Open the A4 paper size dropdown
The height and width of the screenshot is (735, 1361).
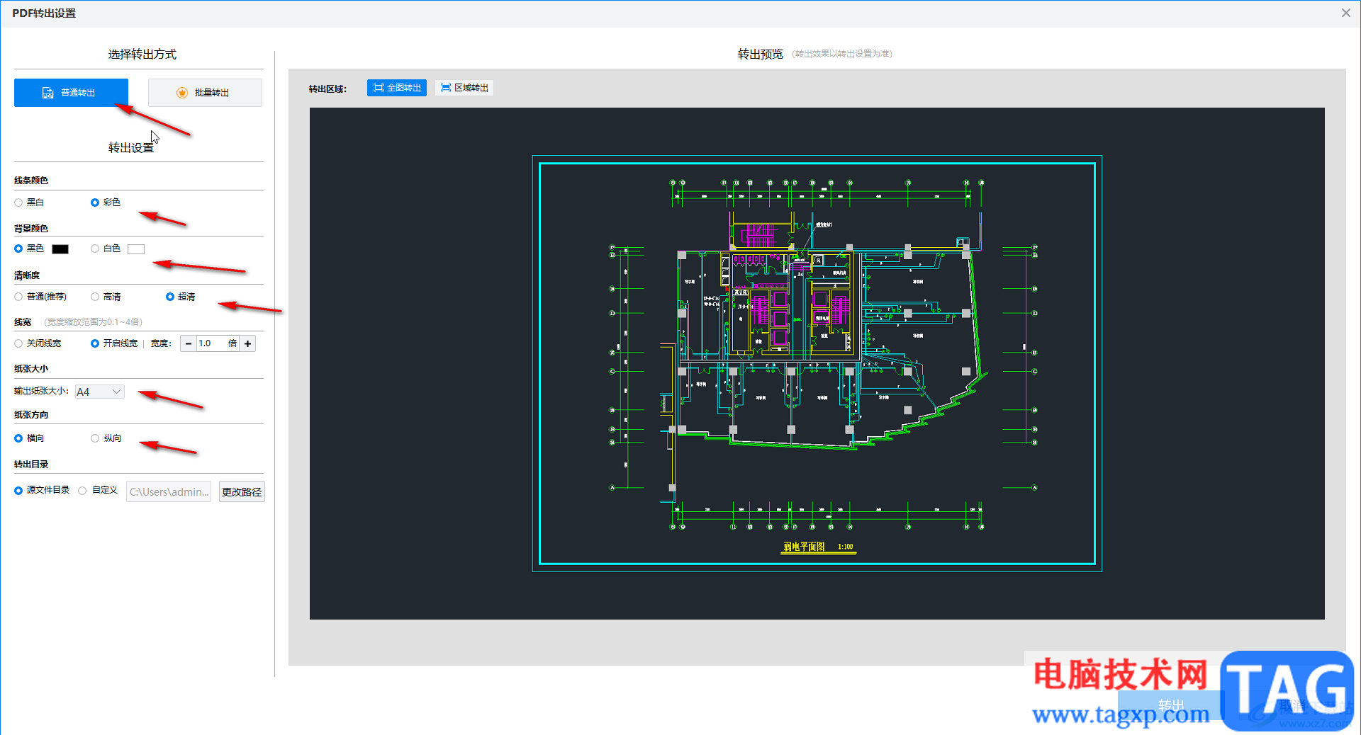tap(100, 392)
